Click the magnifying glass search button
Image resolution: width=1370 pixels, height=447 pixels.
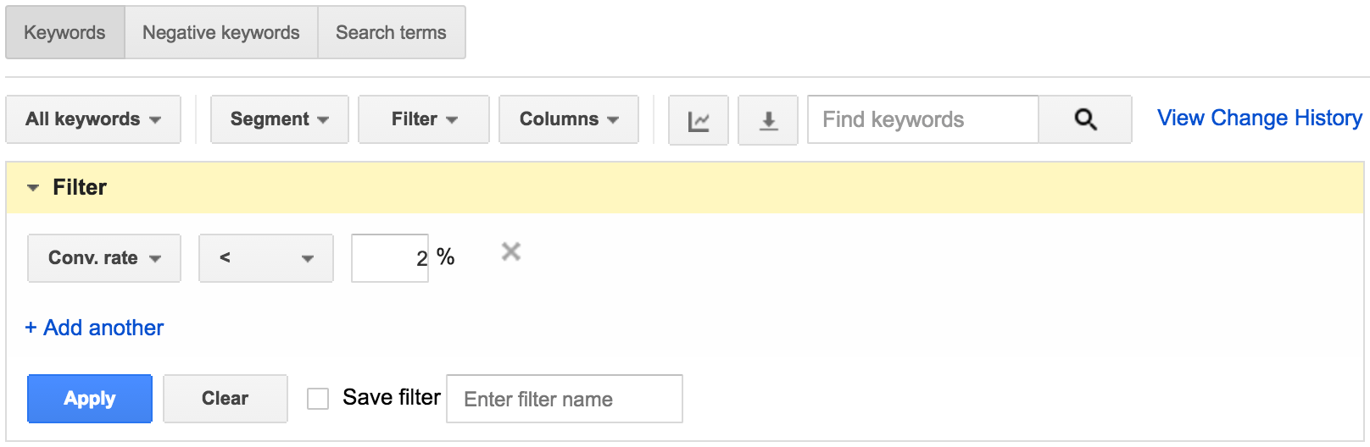point(1085,119)
